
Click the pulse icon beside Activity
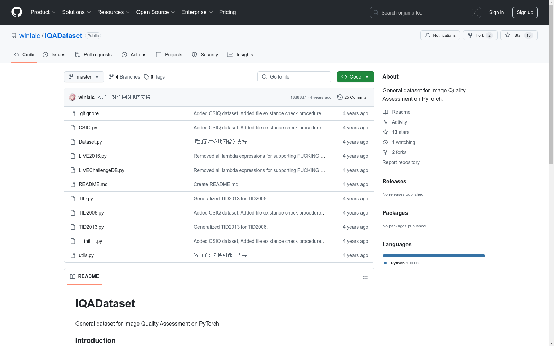(x=385, y=122)
